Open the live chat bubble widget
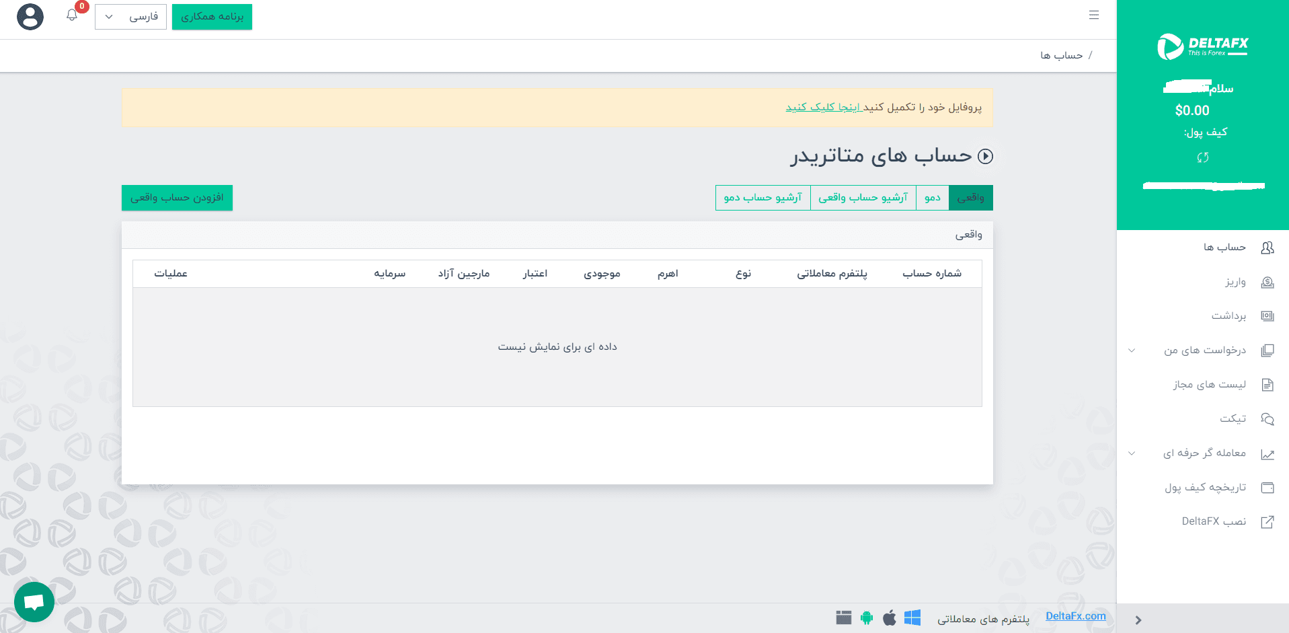 [x=34, y=602]
